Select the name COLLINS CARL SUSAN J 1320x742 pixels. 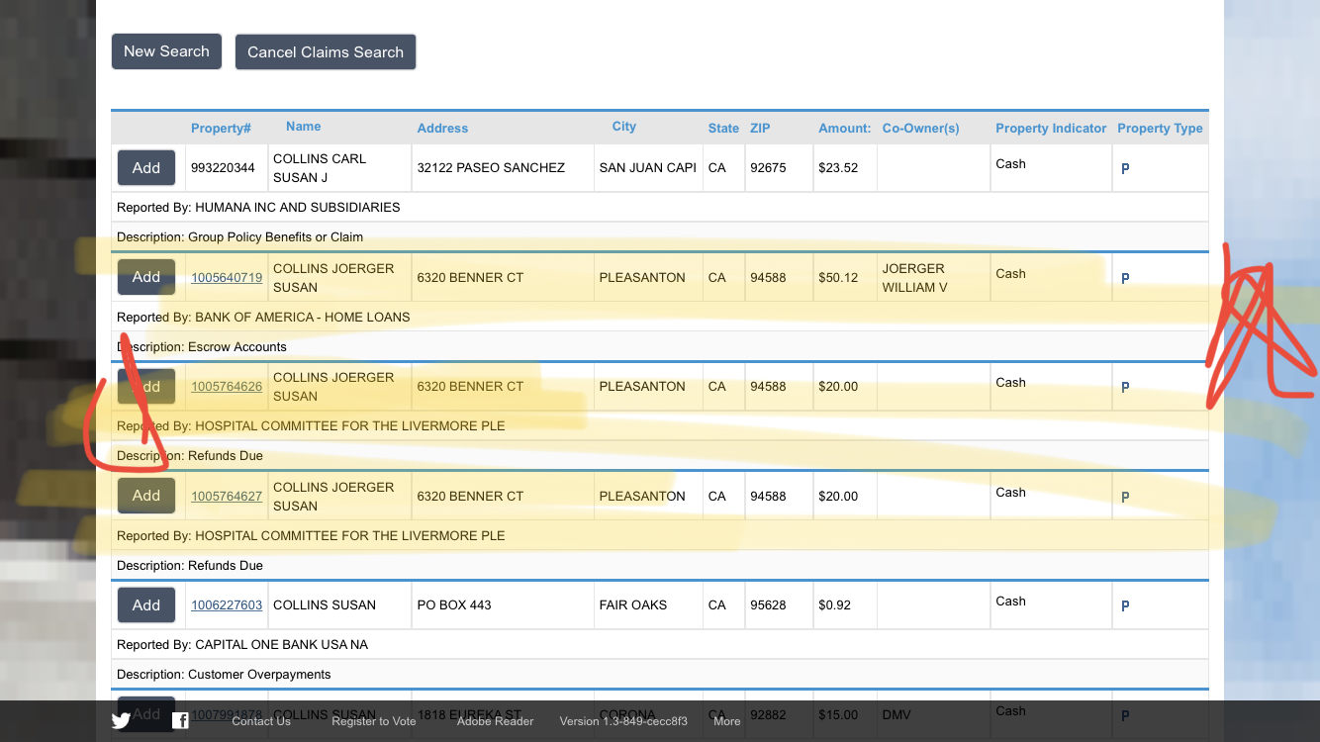[x=320, y=168]
